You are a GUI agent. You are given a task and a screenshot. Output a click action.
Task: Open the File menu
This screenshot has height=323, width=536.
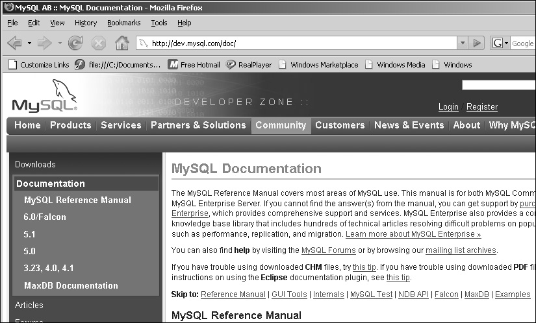12,23
